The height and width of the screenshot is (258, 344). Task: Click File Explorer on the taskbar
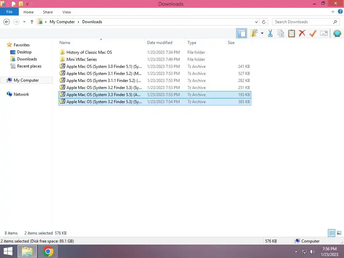[27, 251]
